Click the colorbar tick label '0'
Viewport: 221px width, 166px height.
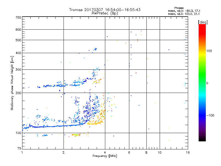pyautogui.click(x=207, y=83)
